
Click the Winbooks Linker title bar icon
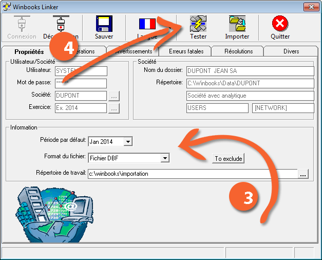point(7,7)
